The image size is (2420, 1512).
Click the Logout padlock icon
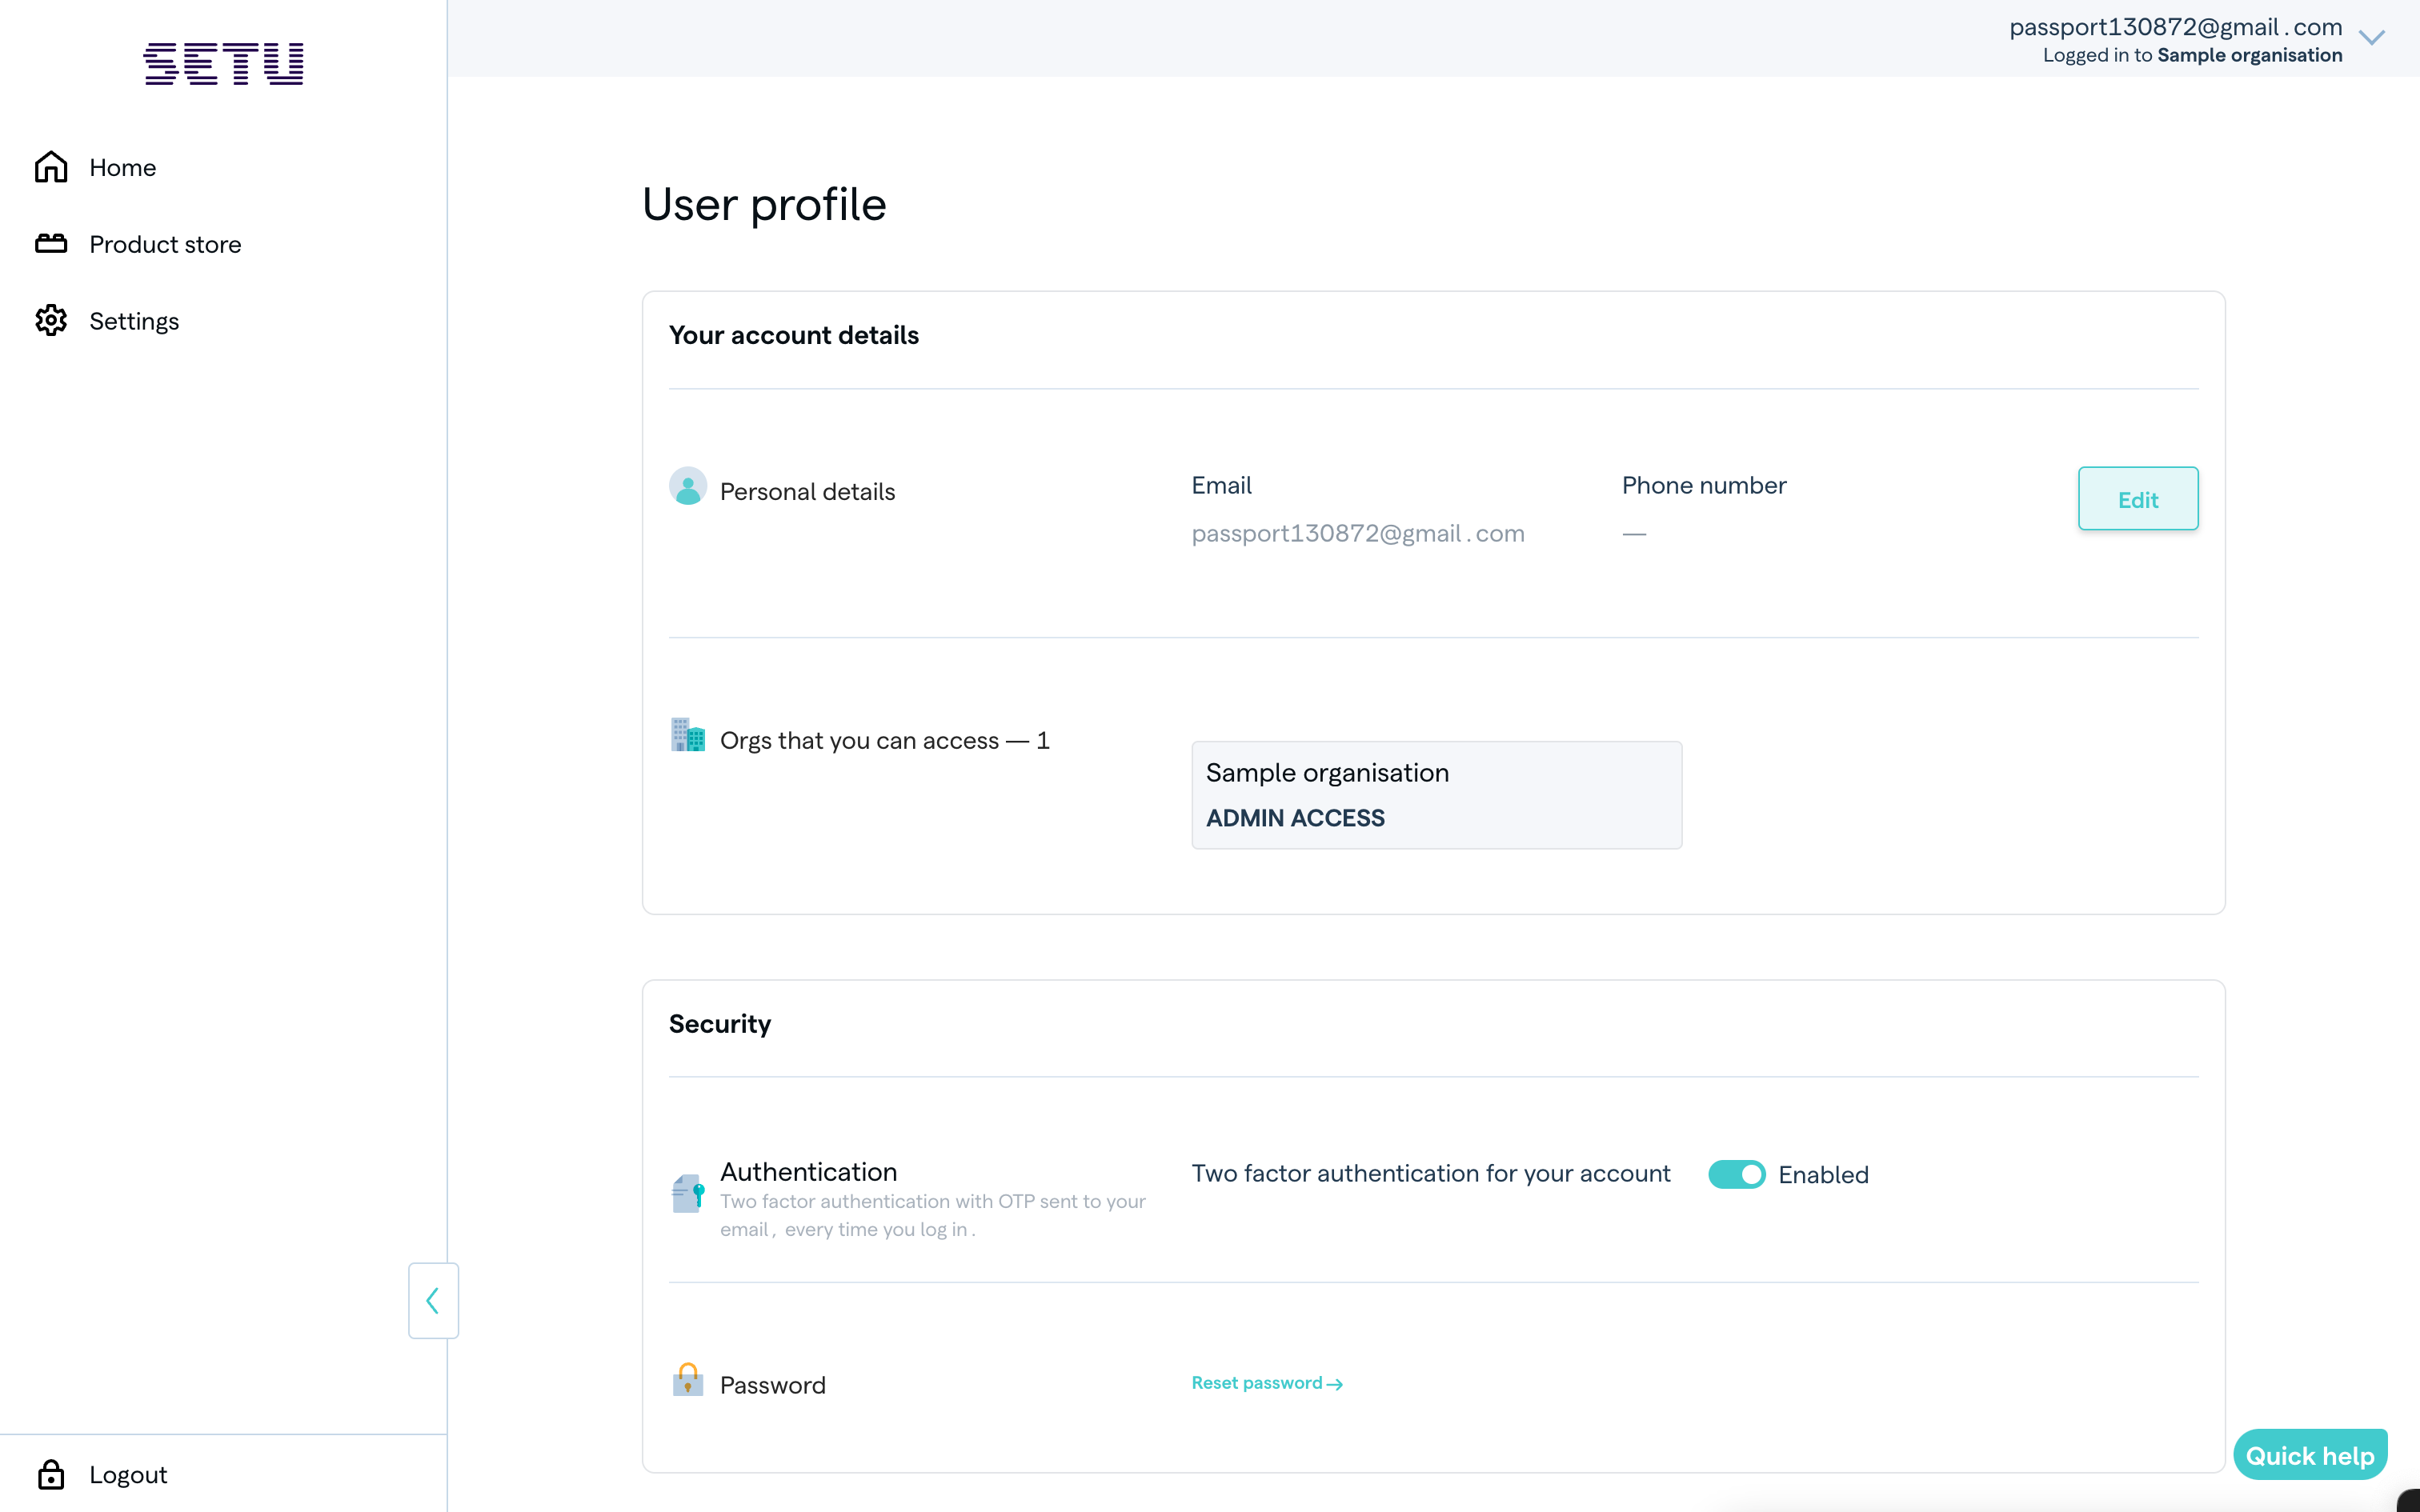click(51, 1474)
